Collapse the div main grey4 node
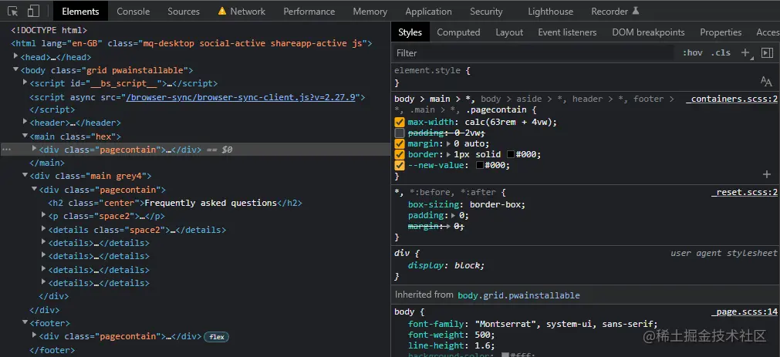The height and width of the screenshot is (357, 780). click(25, 176)
